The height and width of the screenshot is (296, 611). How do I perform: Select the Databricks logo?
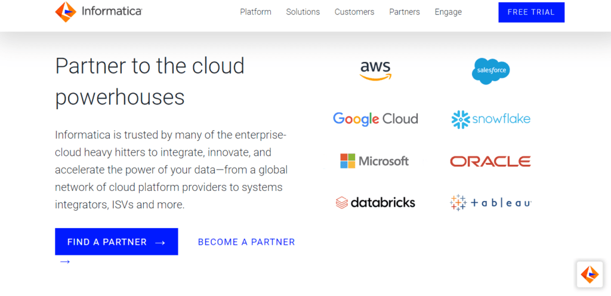[x=375, y=203]
